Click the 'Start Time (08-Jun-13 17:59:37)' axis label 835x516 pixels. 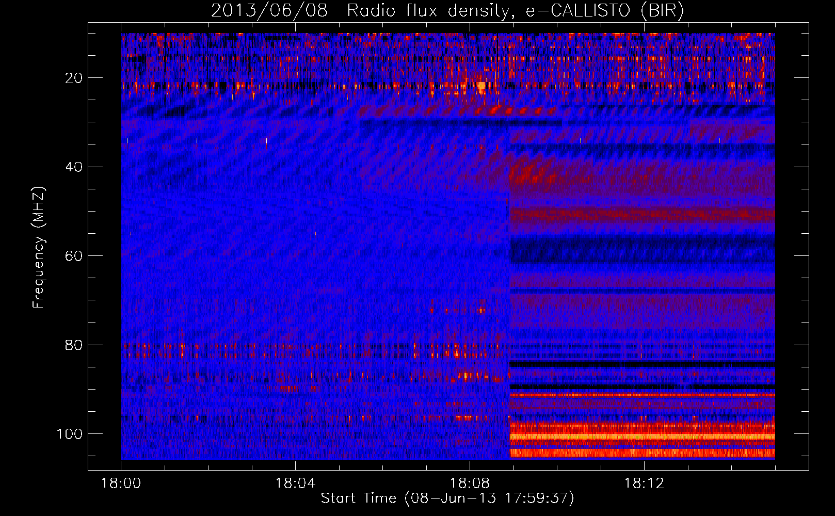[447, 498]
